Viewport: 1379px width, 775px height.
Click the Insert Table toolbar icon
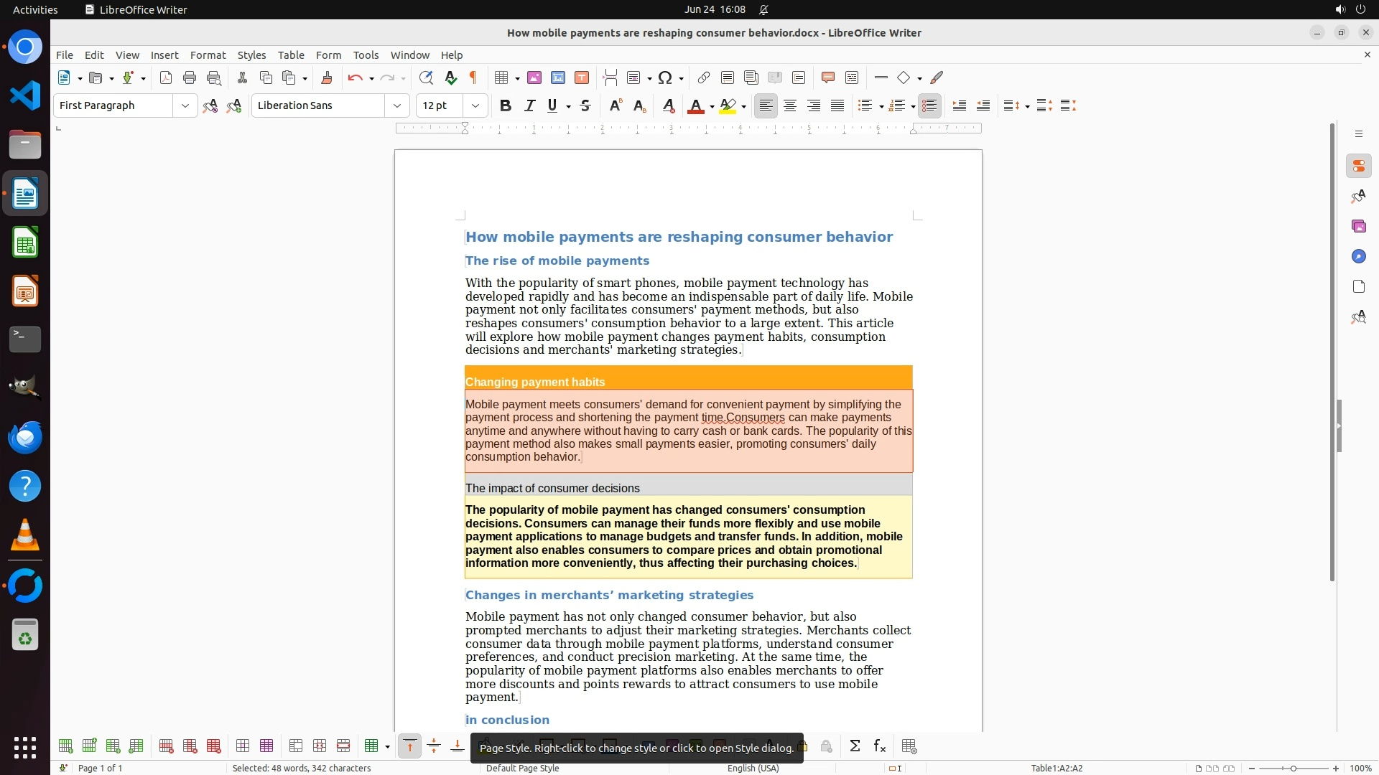pyautogui.click(x=502, y=77)
